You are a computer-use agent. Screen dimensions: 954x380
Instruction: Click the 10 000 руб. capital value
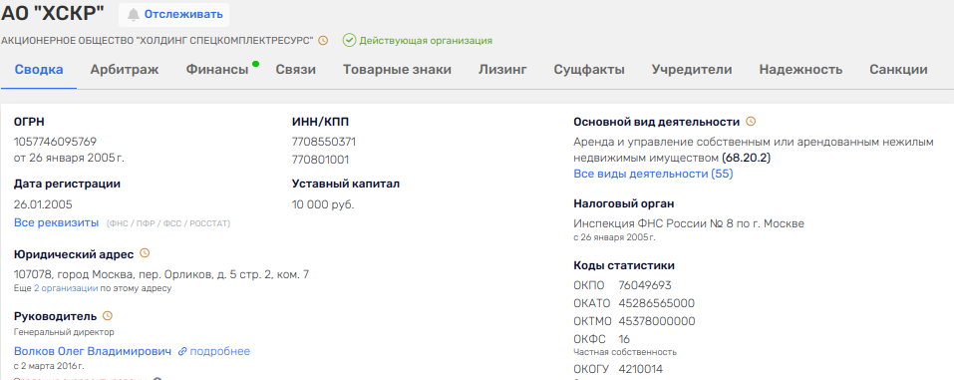323,204
